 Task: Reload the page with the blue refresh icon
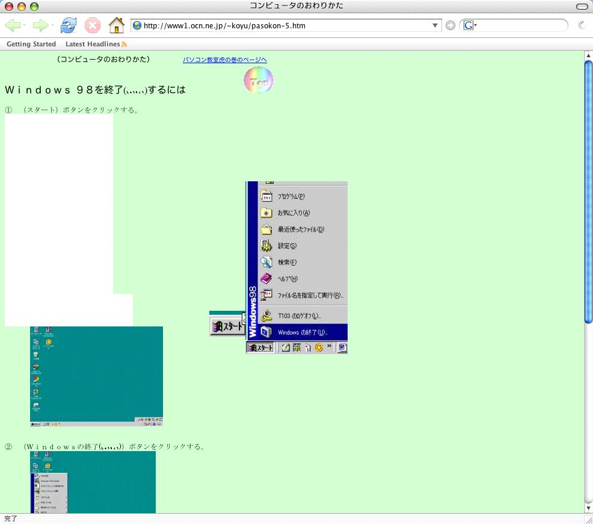[69, 25]
